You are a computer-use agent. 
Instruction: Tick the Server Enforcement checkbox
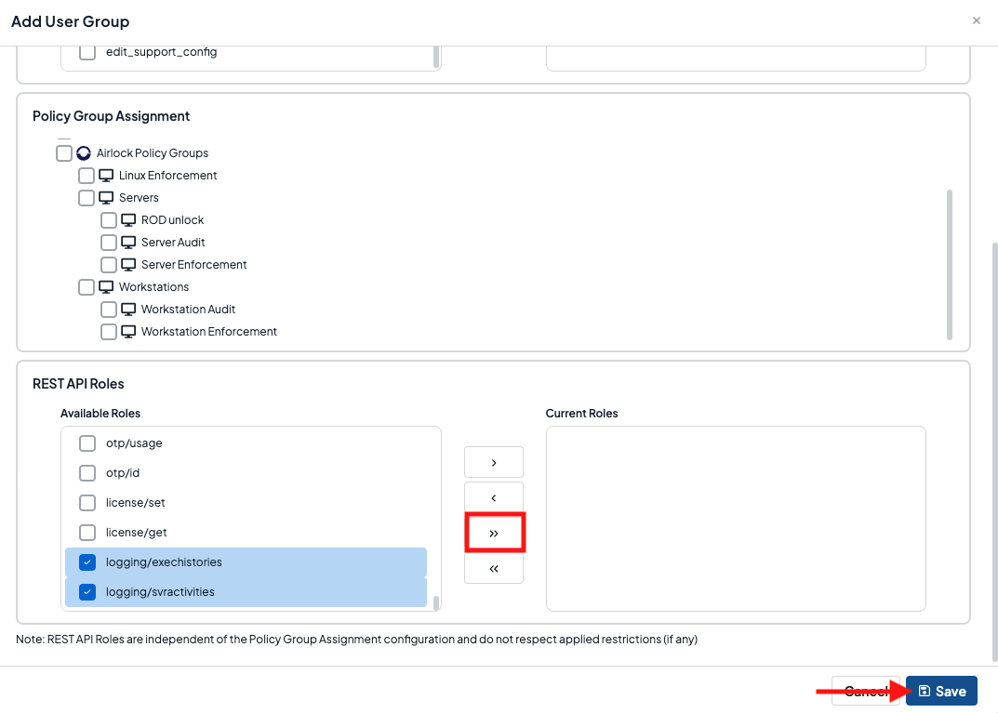(109, 265)
